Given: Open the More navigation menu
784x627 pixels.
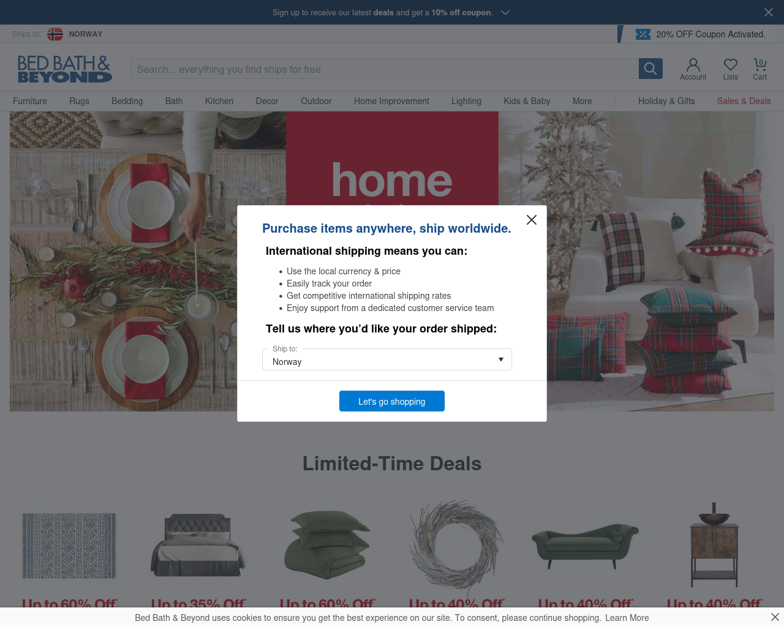Looking at the screenshot, I should point(582,101).
